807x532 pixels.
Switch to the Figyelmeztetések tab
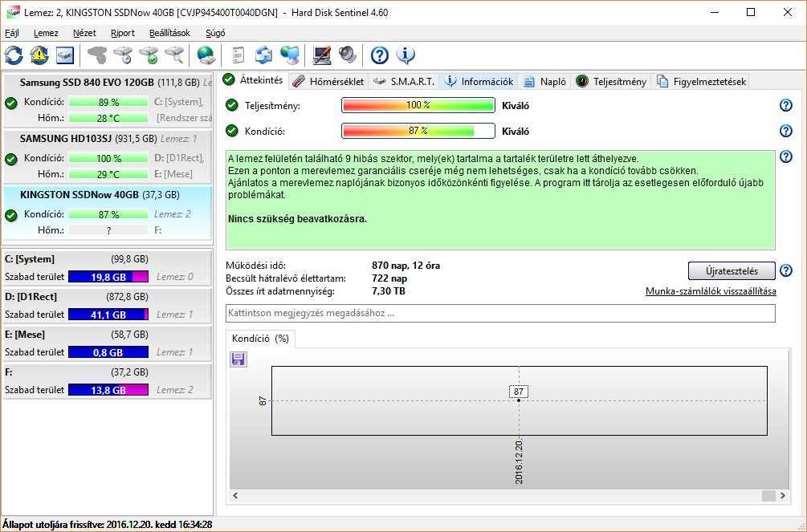pyautogui.click(x=701, y=81)
